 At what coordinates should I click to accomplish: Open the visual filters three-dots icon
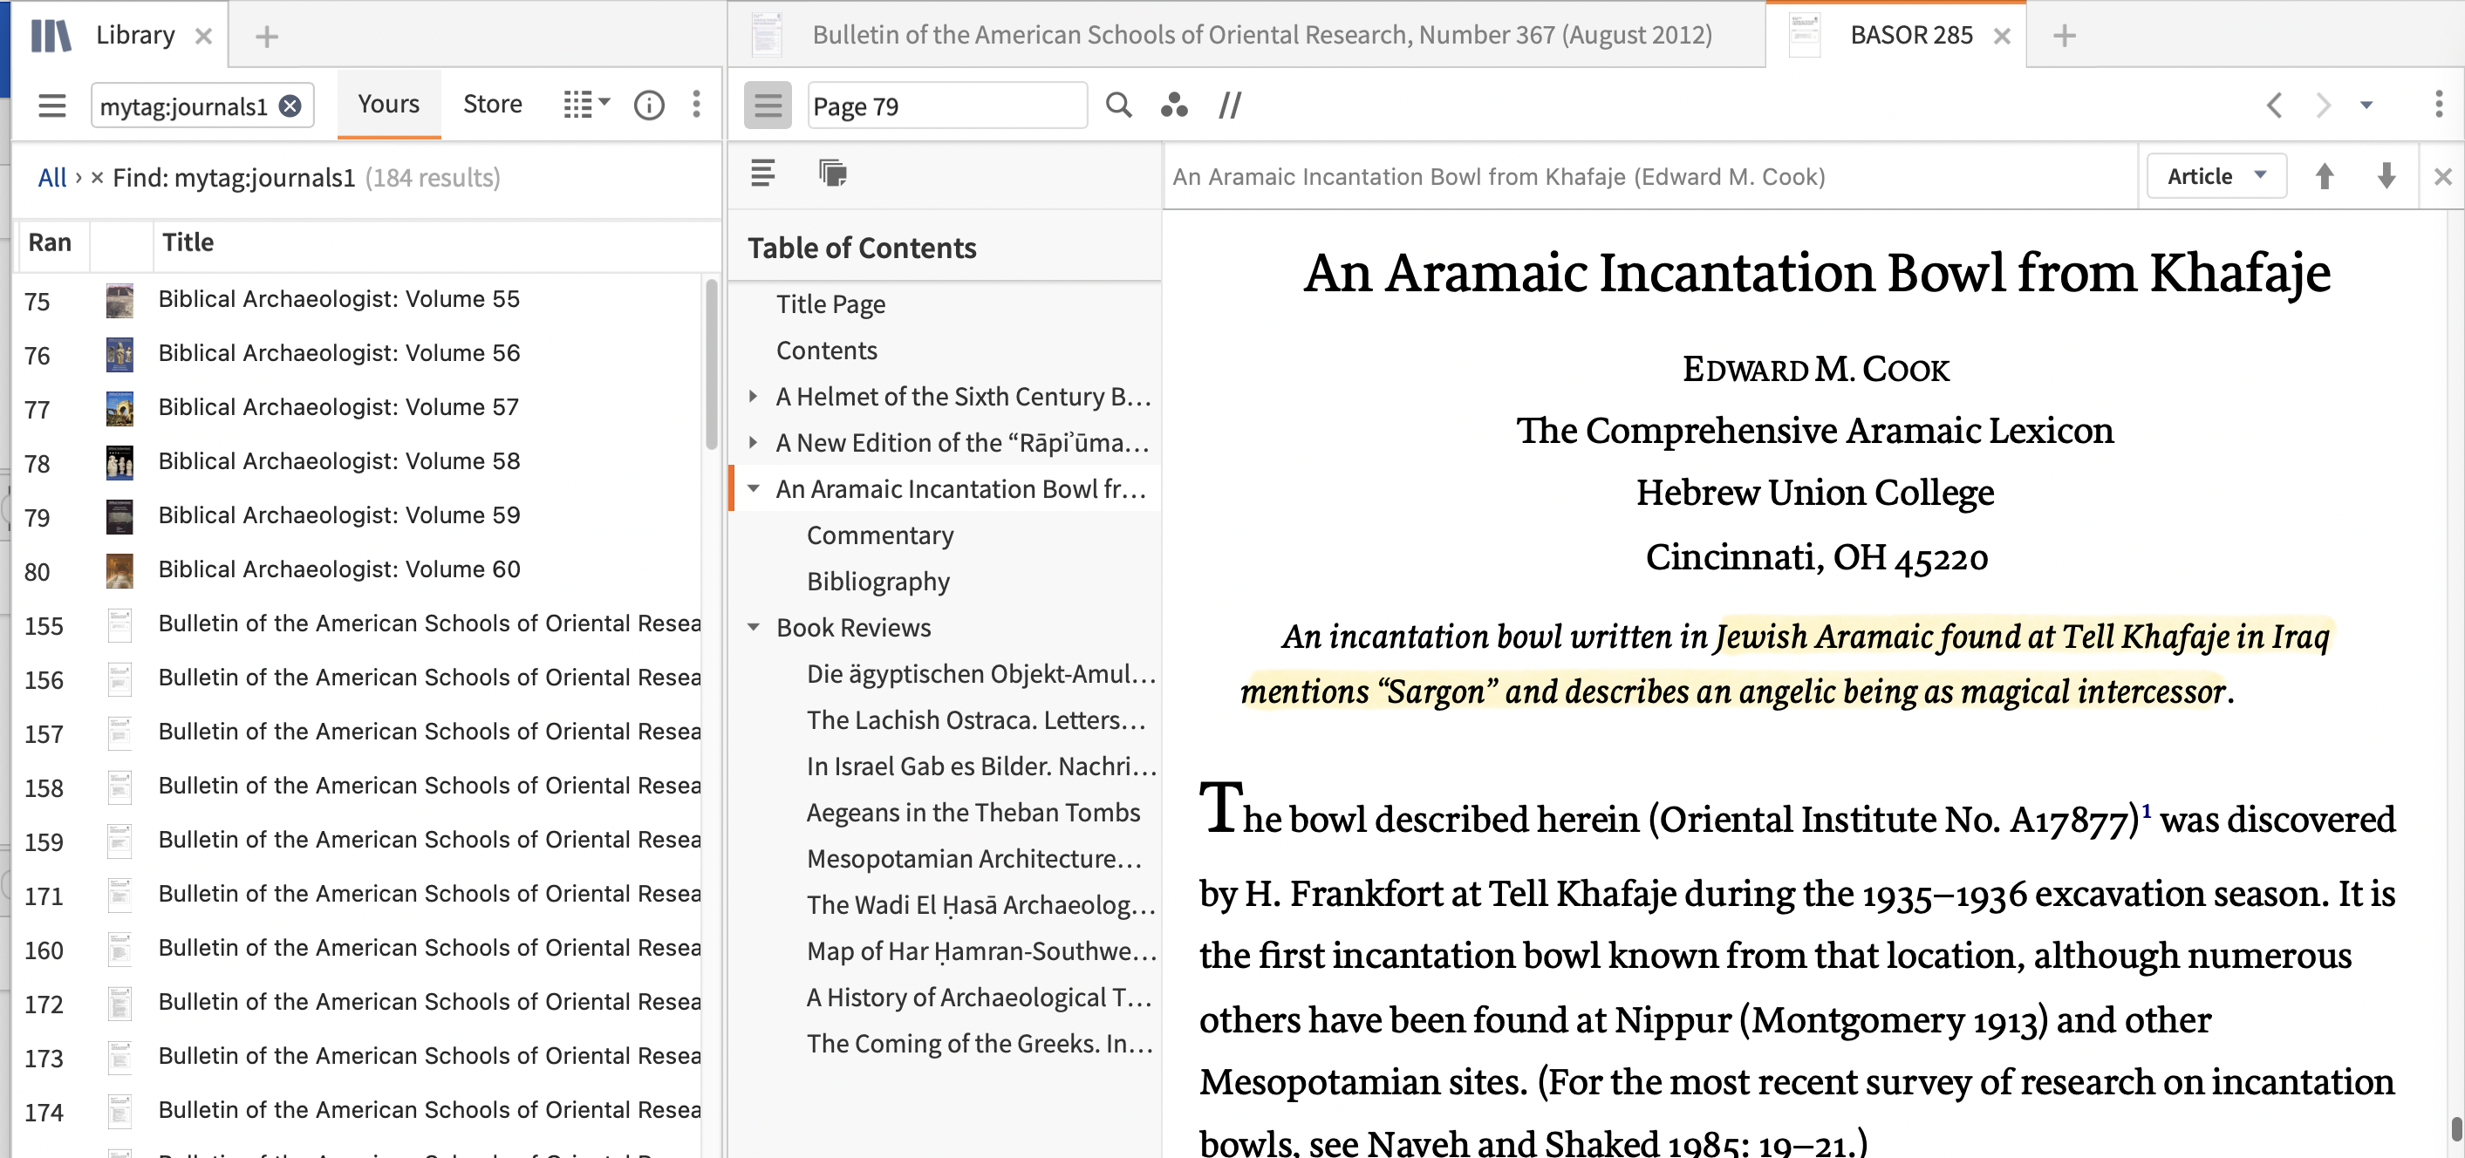(1173, 106)
